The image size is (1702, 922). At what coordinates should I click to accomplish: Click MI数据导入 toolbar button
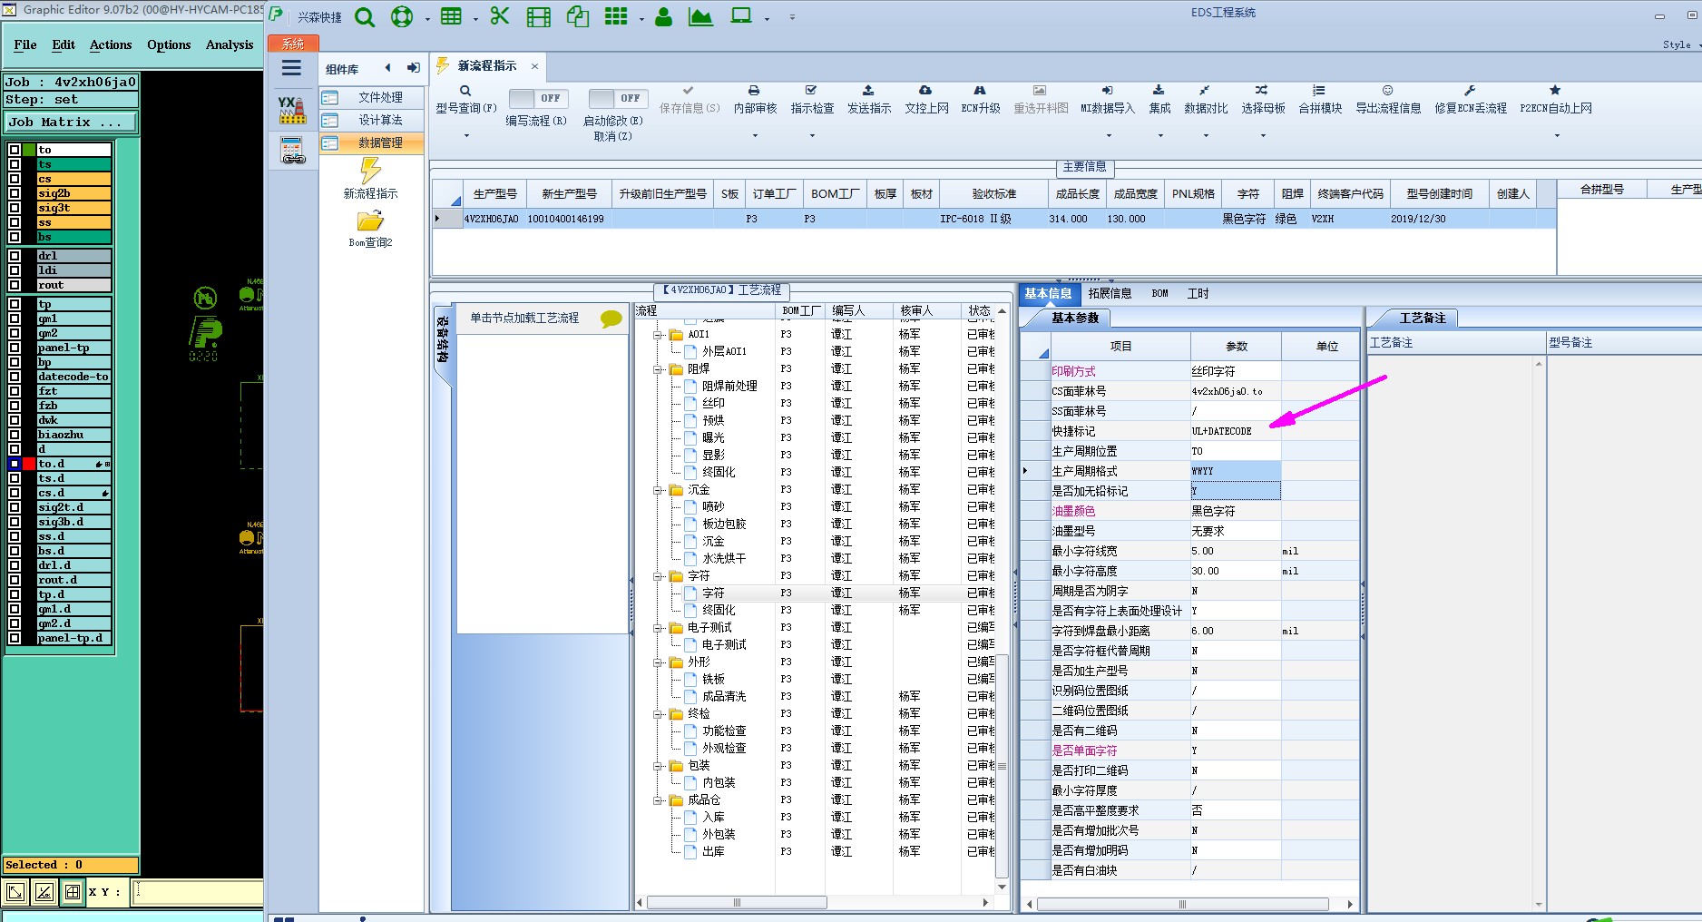pos(1108,99)
